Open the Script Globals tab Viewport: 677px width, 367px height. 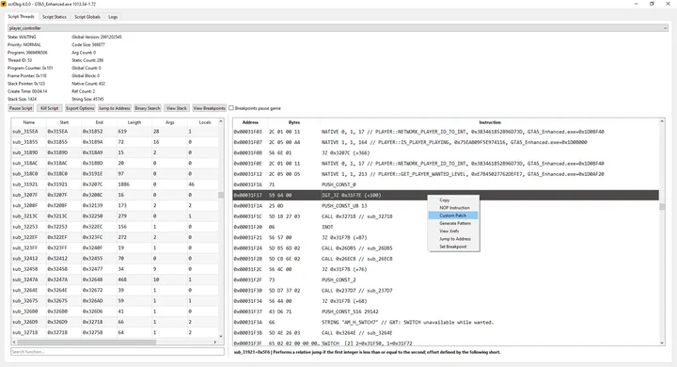(x=87, y=17)
